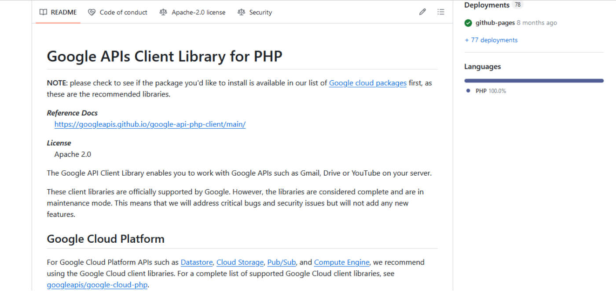The image size is (616, 291).
Task: Click the 8 months ago timestamp
Action: tap(537, 23)
